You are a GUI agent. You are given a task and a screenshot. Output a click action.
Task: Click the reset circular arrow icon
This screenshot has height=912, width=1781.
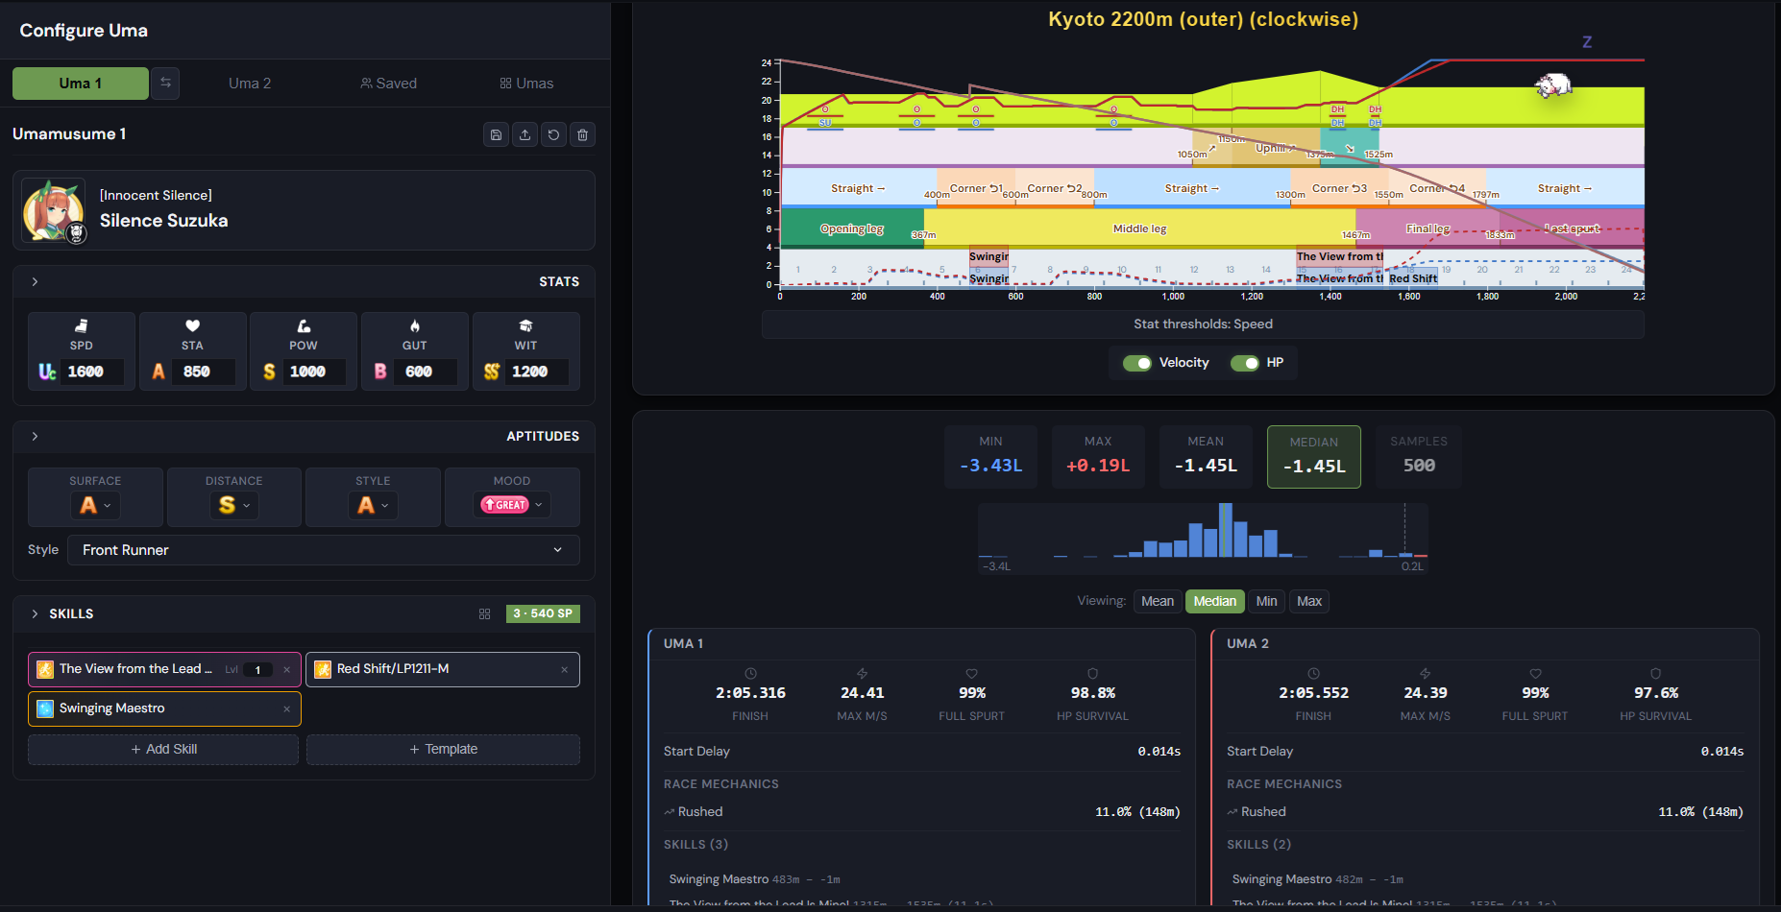(553, 135)
